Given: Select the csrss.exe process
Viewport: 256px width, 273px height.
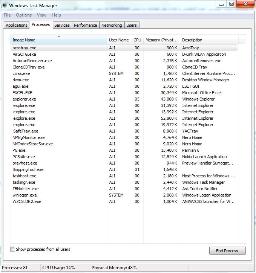Looking at the screenshot, I should [x=124, y=73].
